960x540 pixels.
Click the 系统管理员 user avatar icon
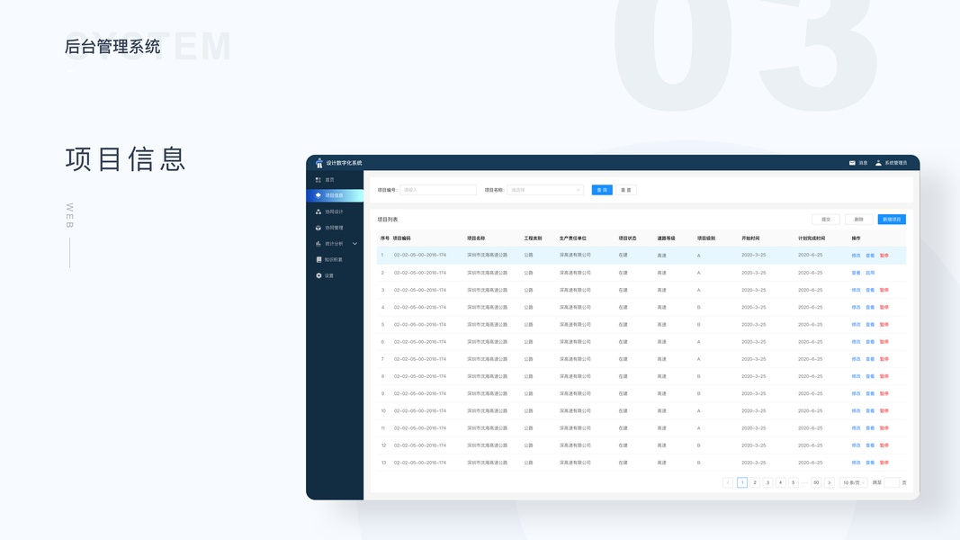tap(878, 163)
